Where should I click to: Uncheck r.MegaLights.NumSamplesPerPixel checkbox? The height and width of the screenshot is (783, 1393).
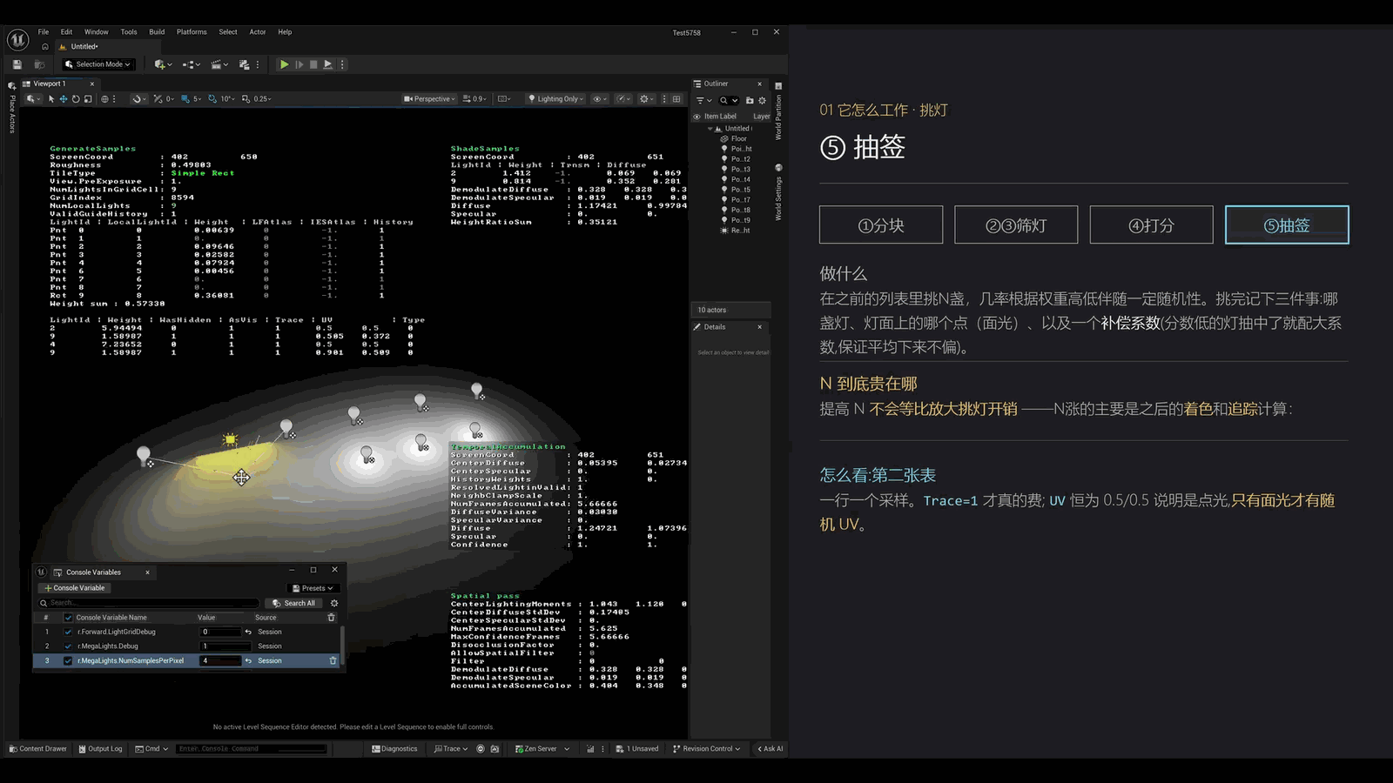coord(68,660)
